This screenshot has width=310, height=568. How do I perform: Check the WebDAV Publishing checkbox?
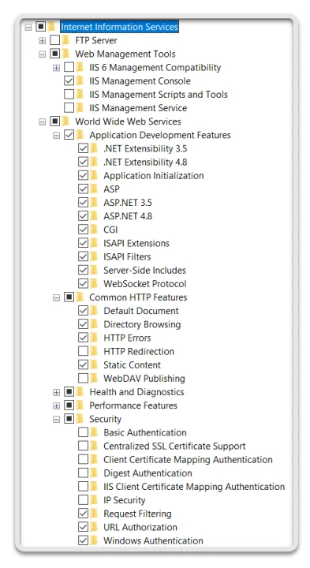click(x=84, y=378)
